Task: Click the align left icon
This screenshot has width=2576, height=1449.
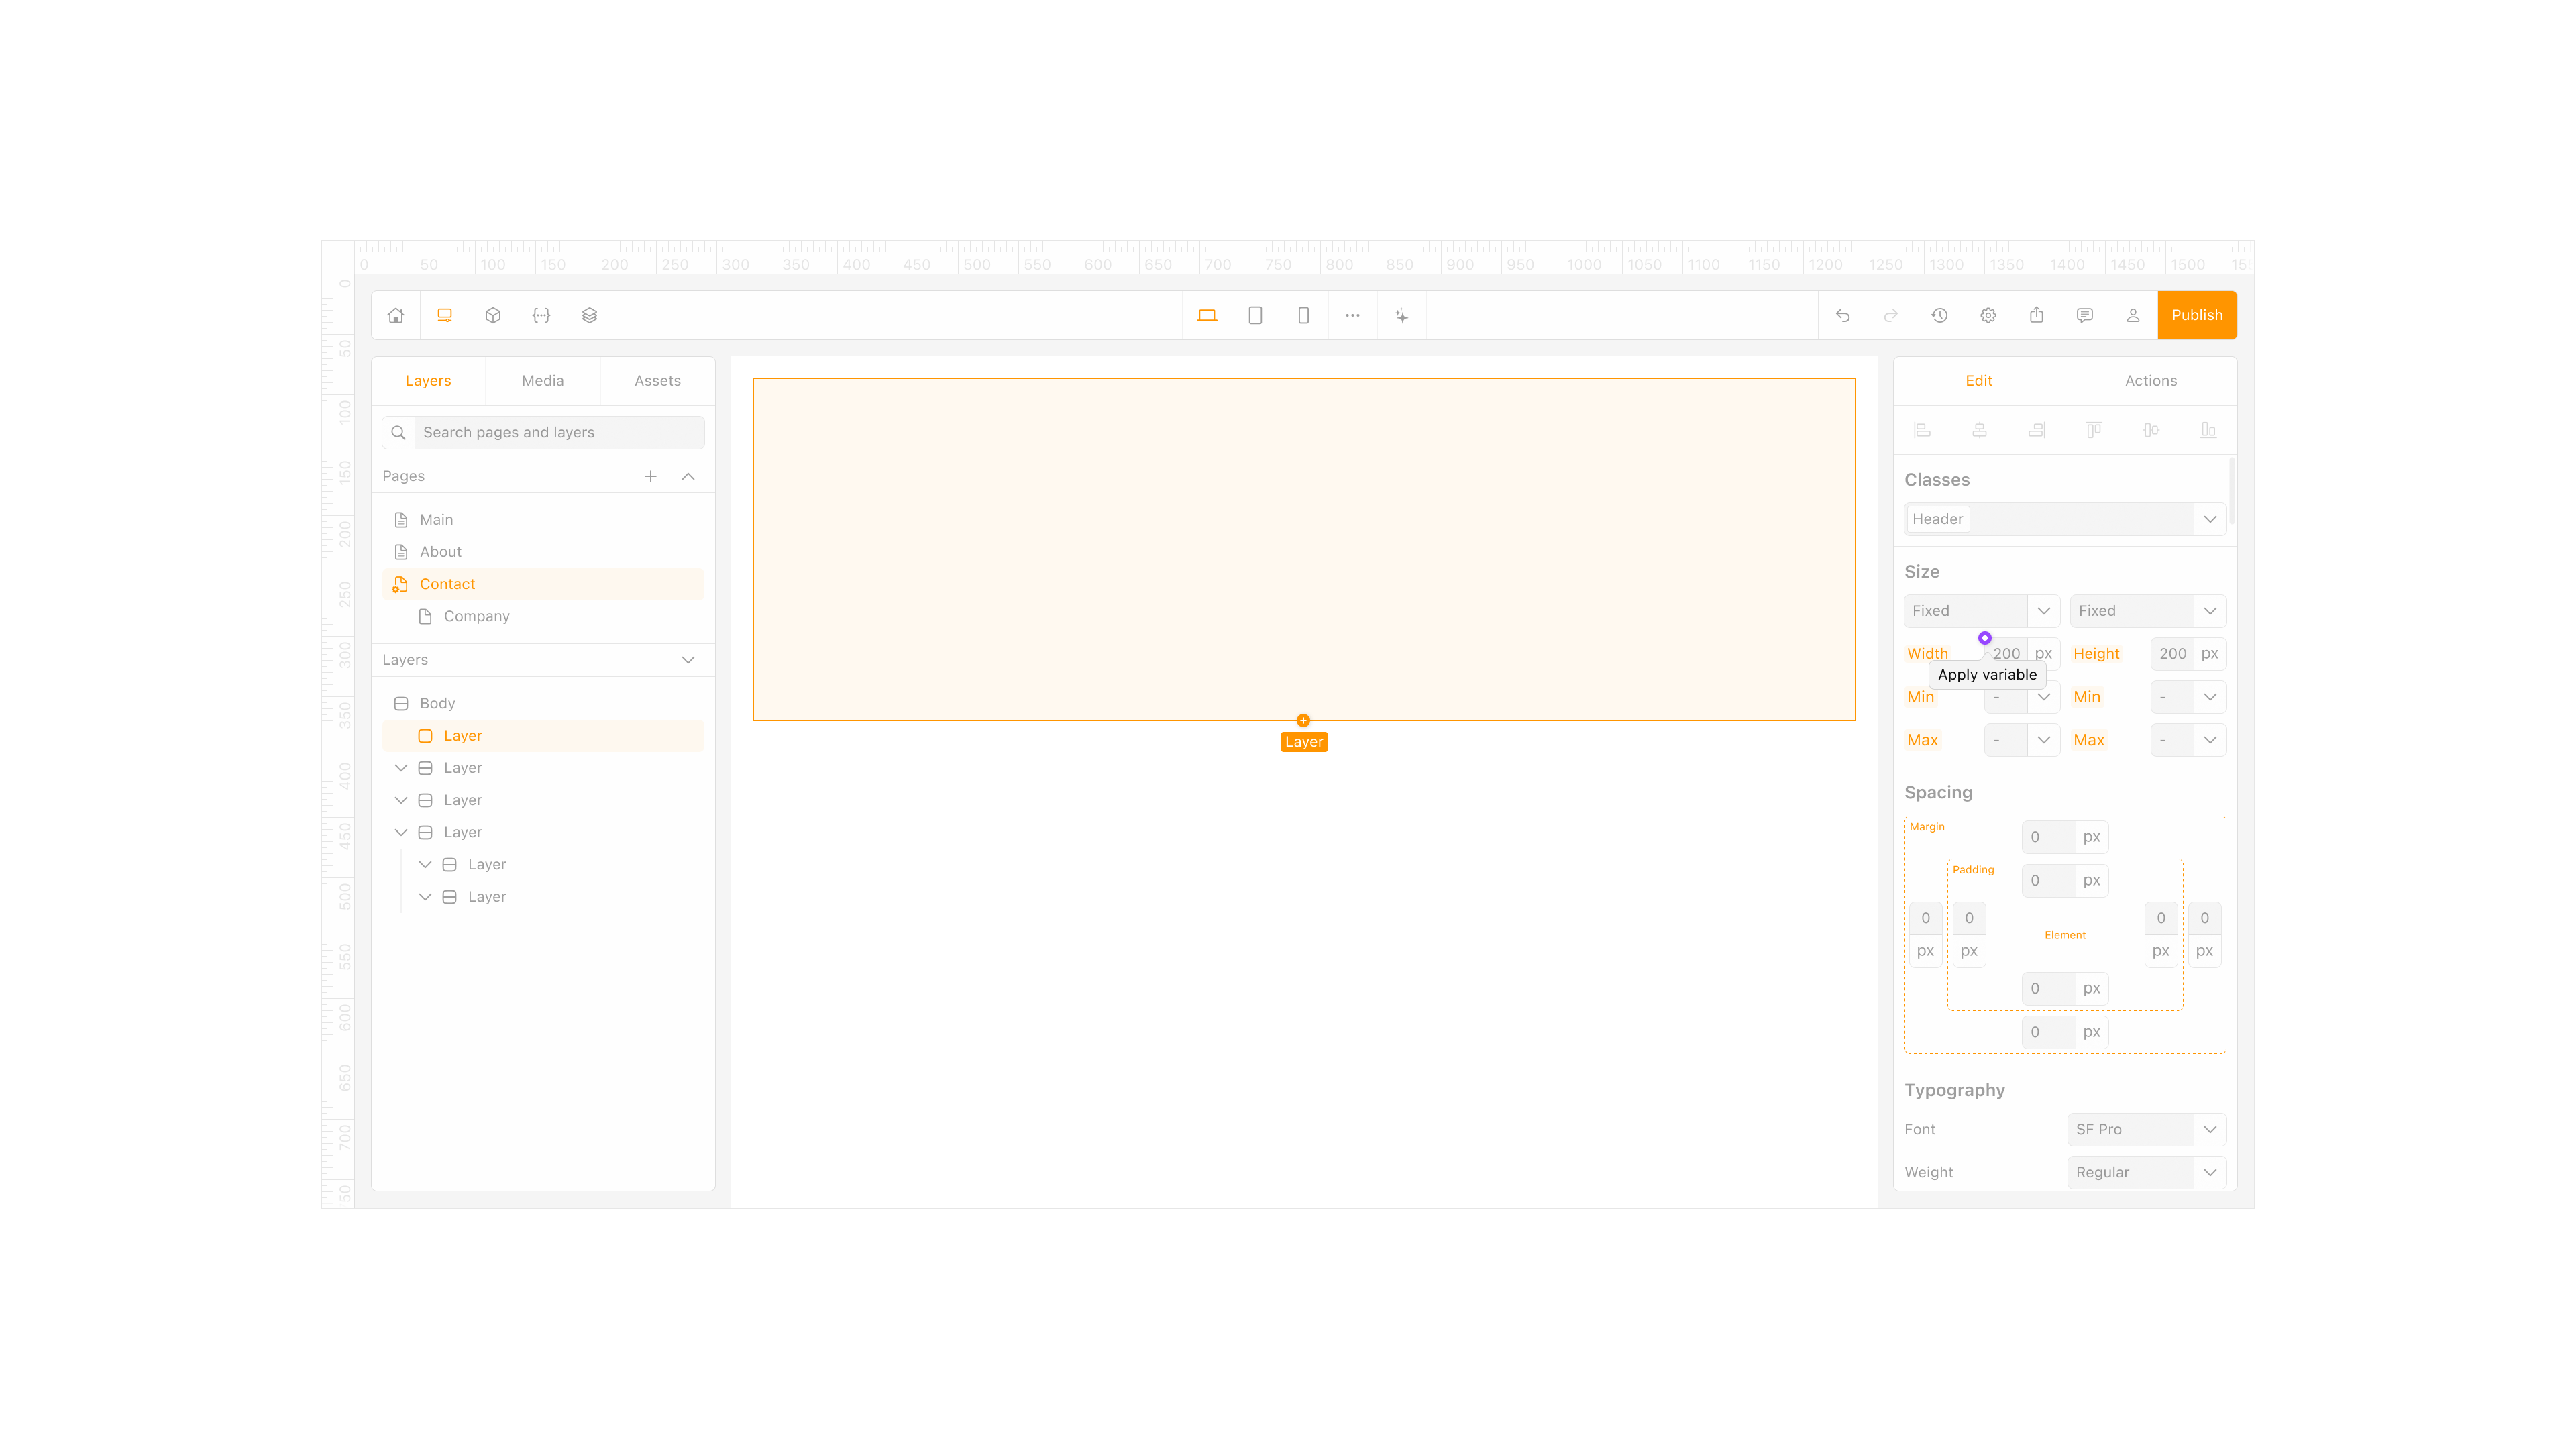Action: [1922, 430]
